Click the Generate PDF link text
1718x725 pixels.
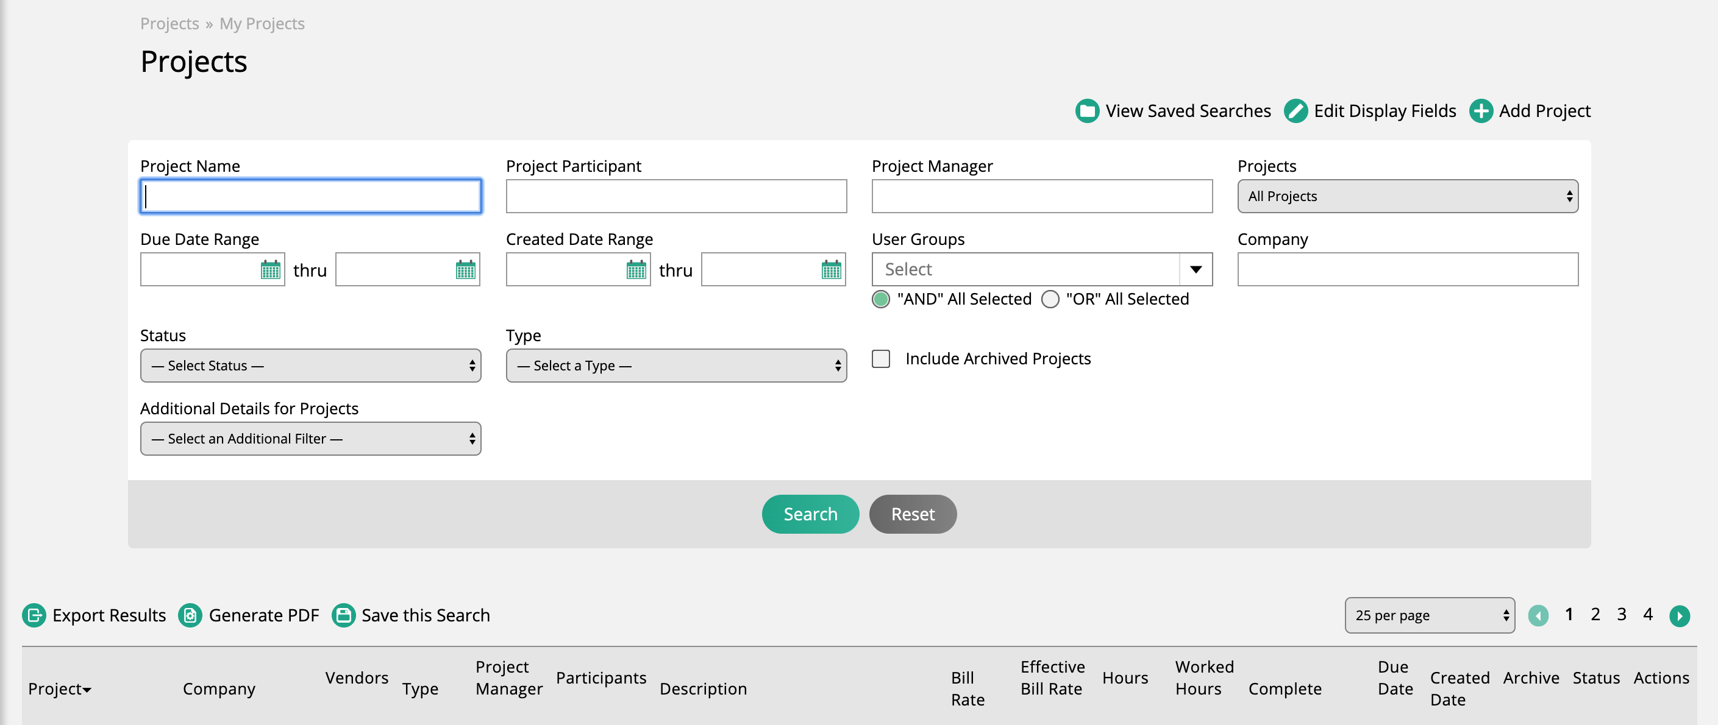[x=264, y=615]
